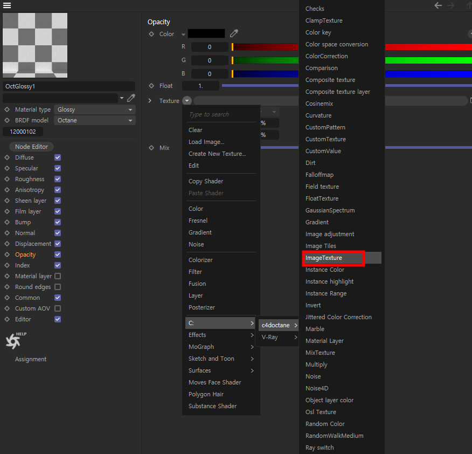Open the Material type Glossy dropdown
This screenshot has width=472, height=454.
coord(95,109)
